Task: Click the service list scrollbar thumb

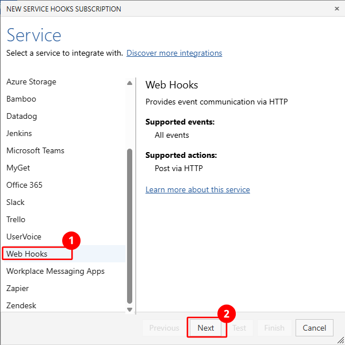Action: pos(129,226)
